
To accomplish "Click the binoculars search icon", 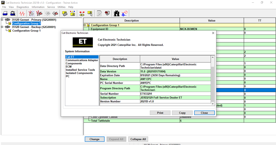I will (x=117, y=13).
